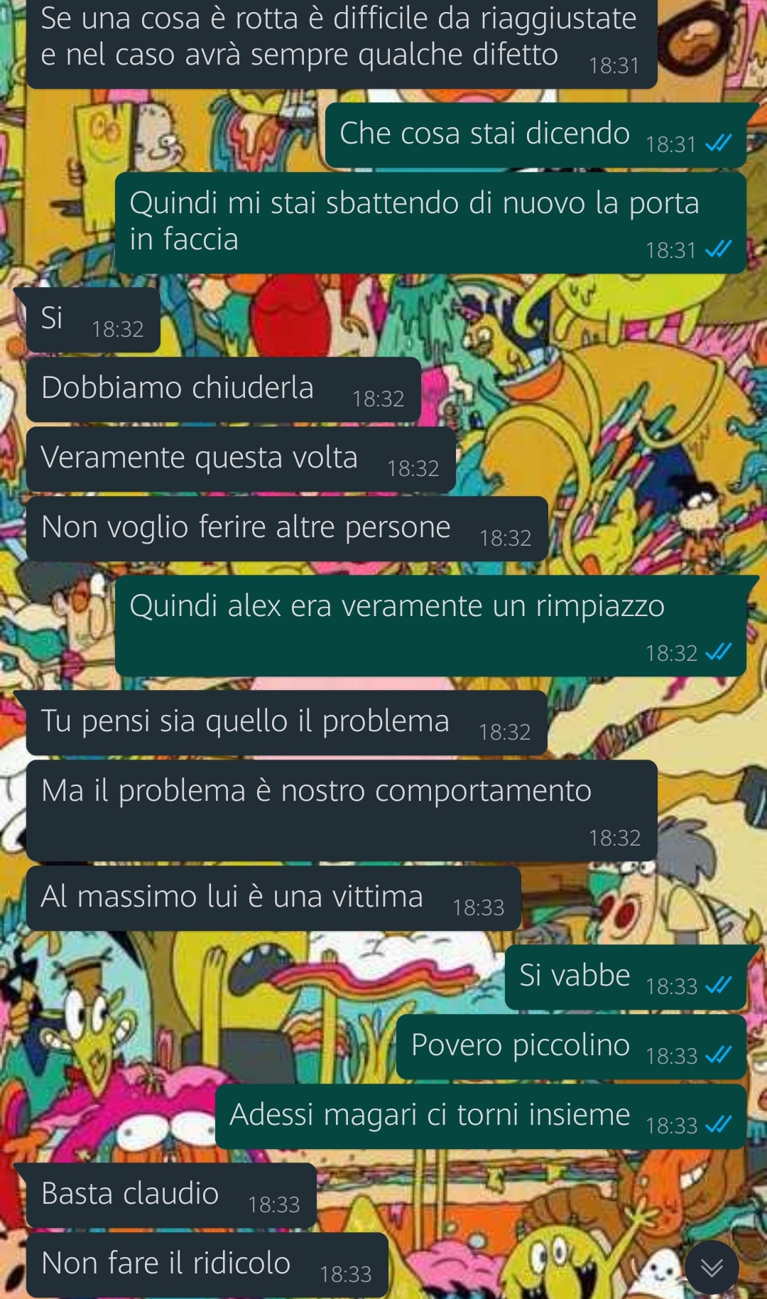Tap the double check marks on 'Povero piccolino'
This screenshot has height=1299, width=767.
718,1055
